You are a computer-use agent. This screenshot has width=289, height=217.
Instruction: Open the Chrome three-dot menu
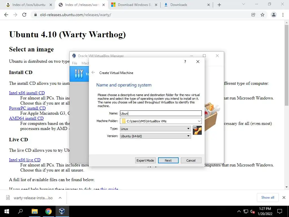pos(283,15)
